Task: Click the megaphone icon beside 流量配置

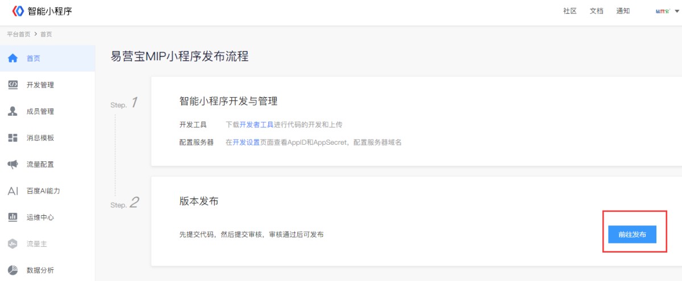Action: pyautogui.click(x=13, y=165)
